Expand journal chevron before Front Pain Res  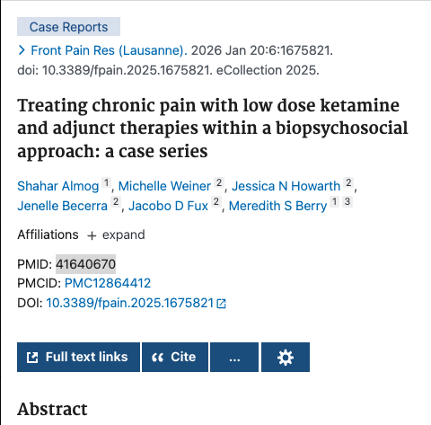click(x=22, y=50)
